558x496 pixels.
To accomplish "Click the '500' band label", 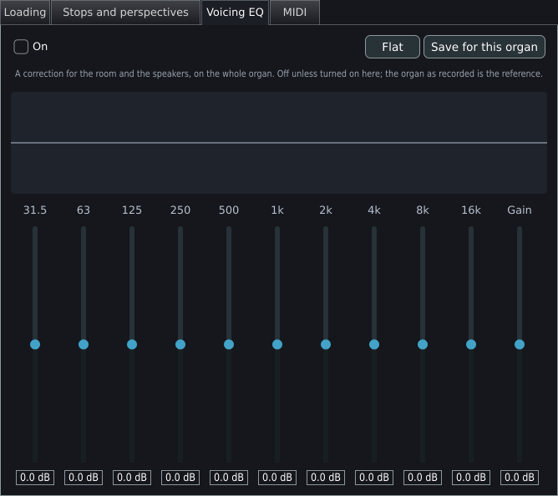I will click(229, 210).
